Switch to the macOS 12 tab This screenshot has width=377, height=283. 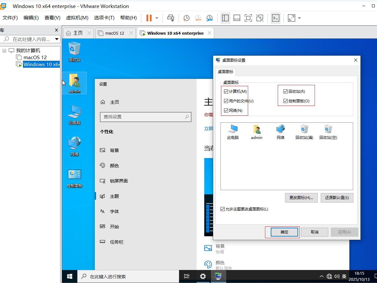pos(114,33)
